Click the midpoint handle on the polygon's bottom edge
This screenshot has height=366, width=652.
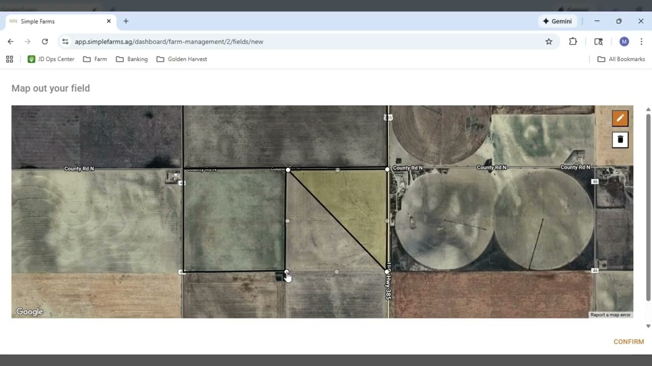coord(337,272)
